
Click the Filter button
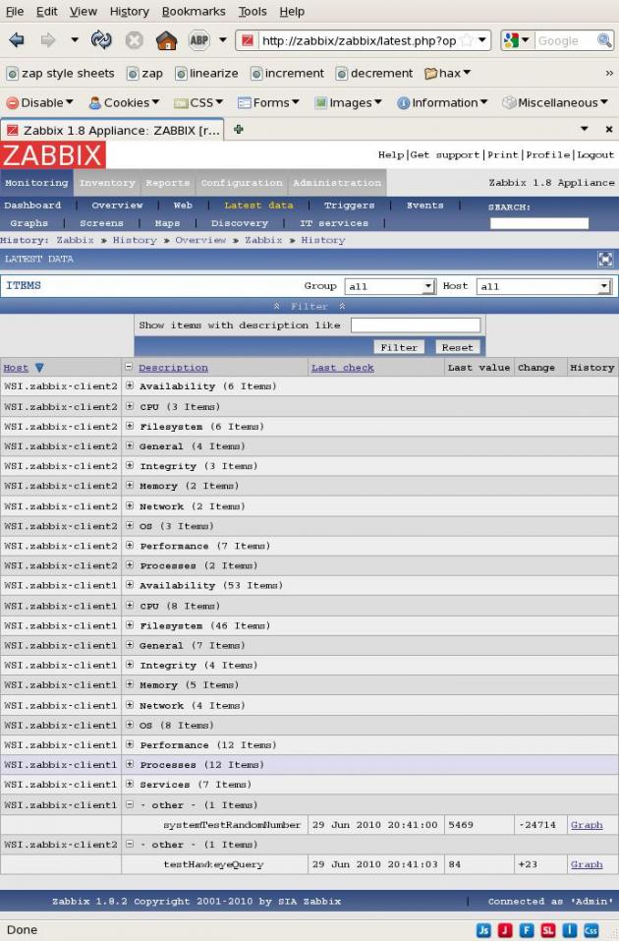click(399, 347)
